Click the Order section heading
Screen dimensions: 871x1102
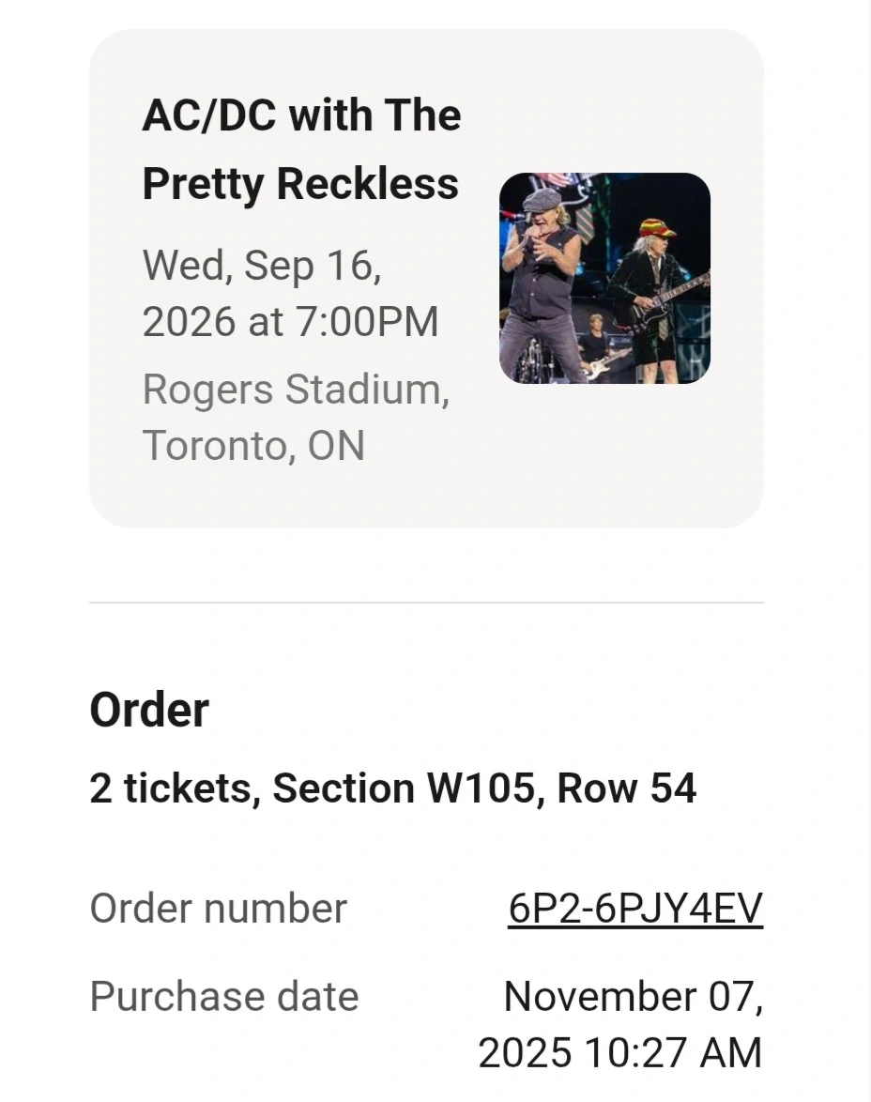tap(149, 710)
